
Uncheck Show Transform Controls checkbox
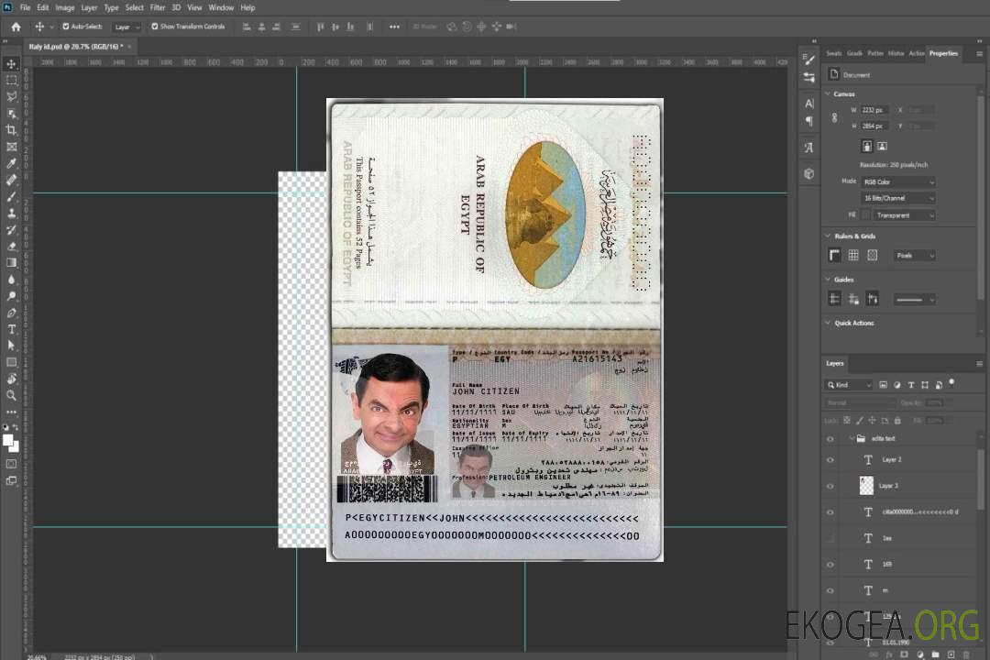(155, 27)
